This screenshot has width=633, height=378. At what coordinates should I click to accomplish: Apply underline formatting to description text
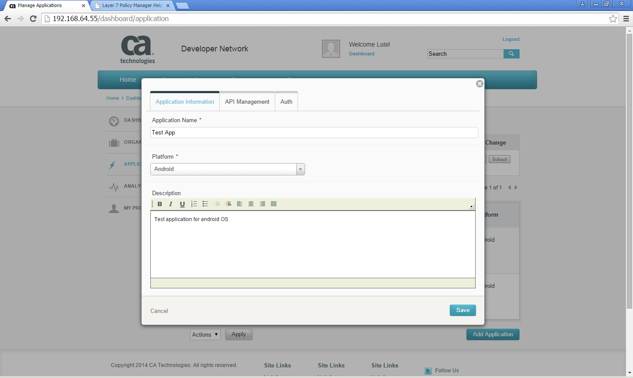pos(182,204)
